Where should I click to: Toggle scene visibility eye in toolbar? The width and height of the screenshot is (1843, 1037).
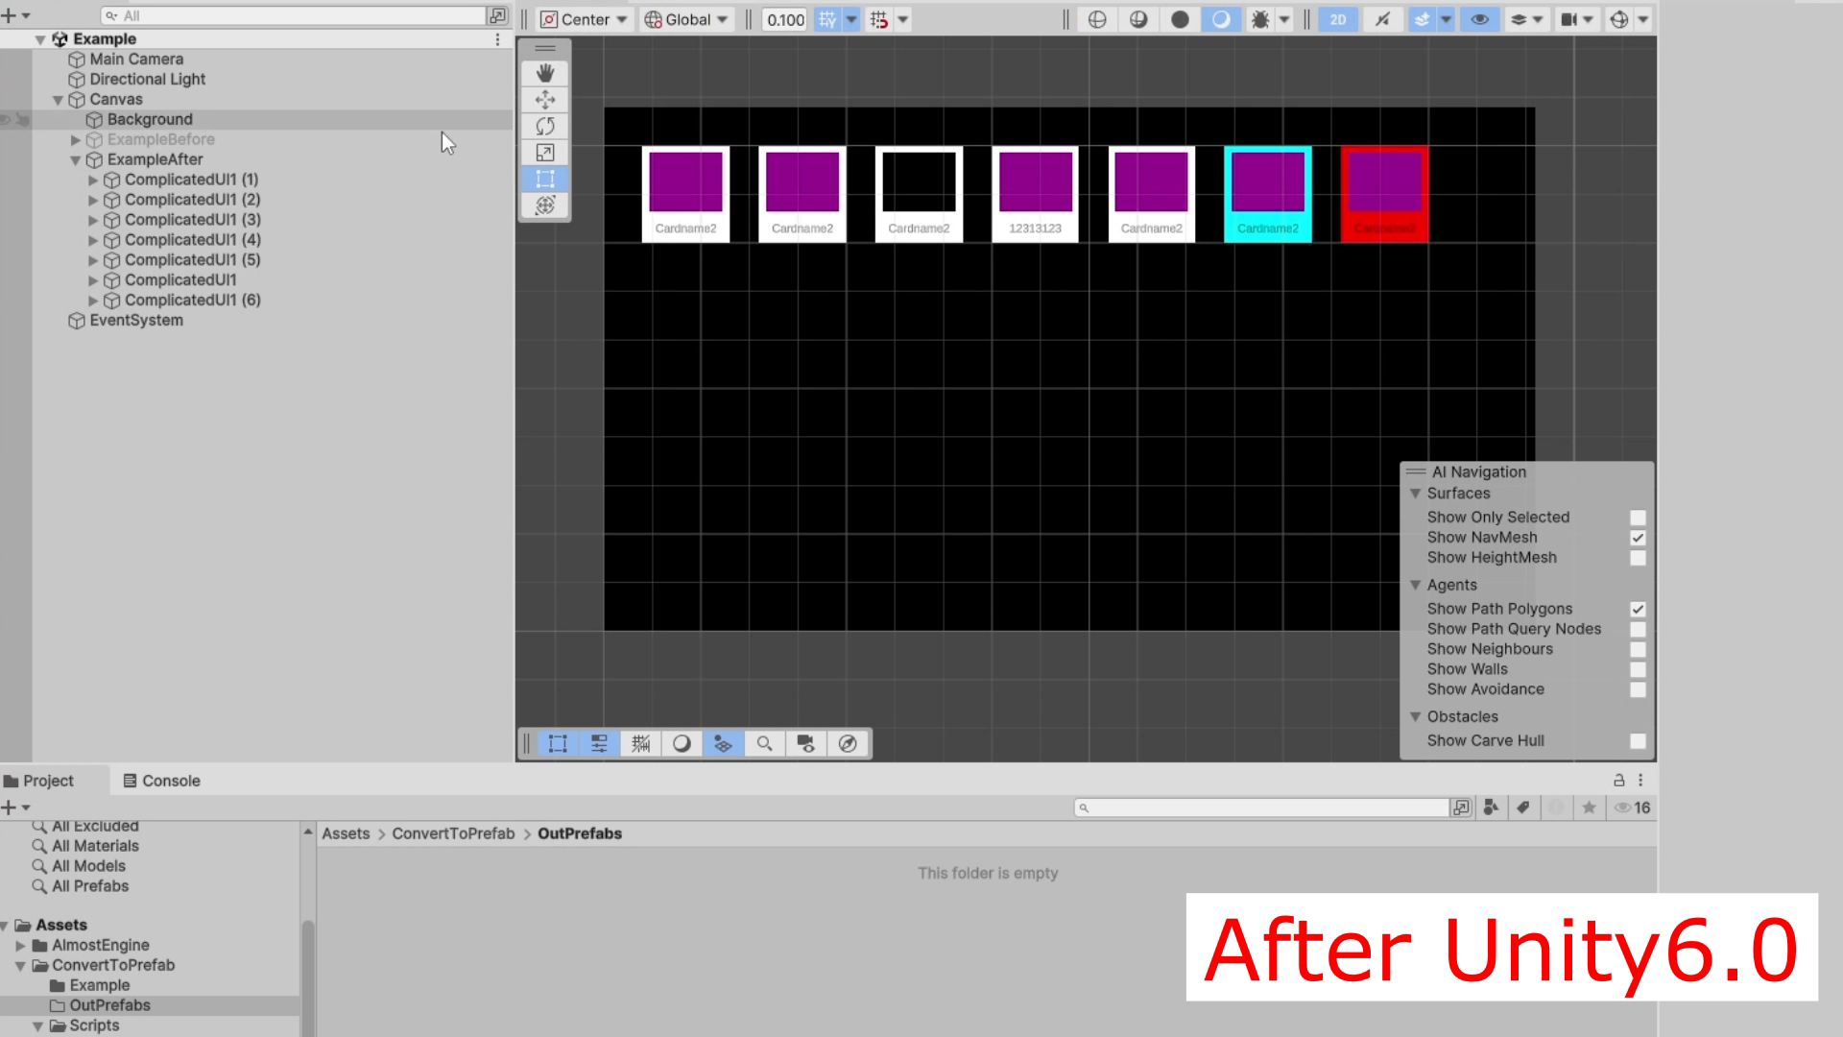[1479, 19]
